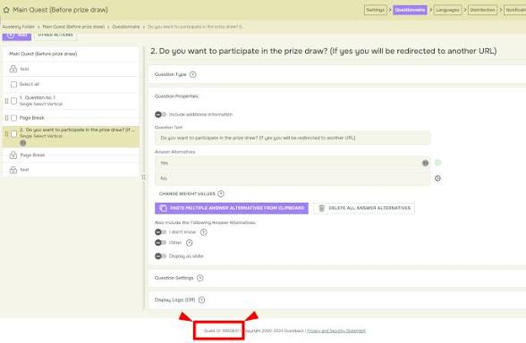Click the purple Add button
The width and height of the screenshot is (526, 343).
pos(17,36)
